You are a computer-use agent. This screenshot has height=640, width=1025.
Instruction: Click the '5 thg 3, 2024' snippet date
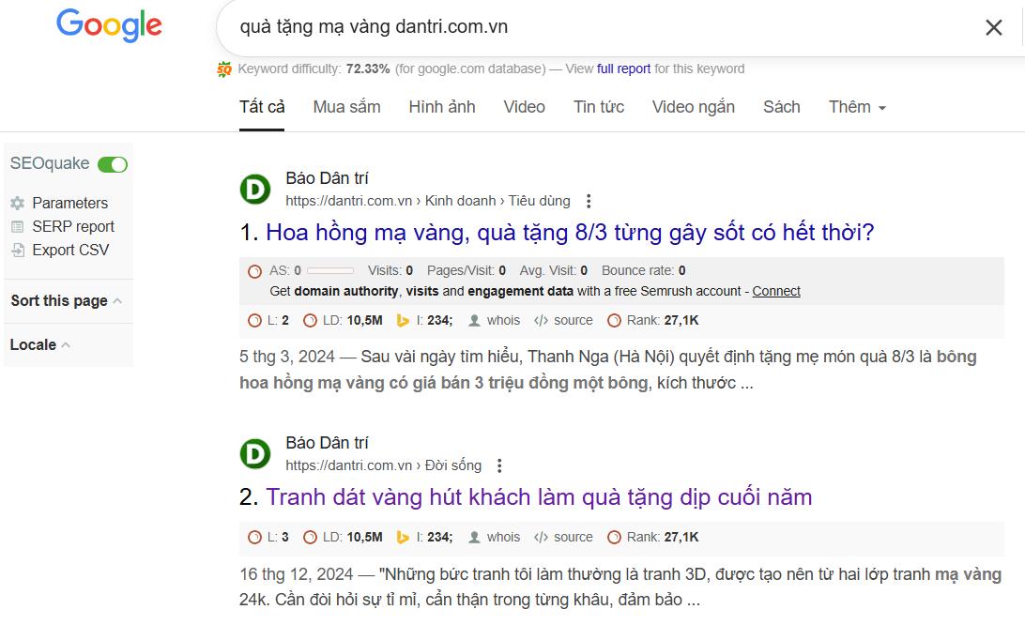pos(287,357)
